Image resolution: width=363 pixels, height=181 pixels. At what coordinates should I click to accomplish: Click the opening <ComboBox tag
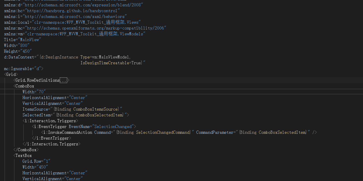click(x=24, y=86)
